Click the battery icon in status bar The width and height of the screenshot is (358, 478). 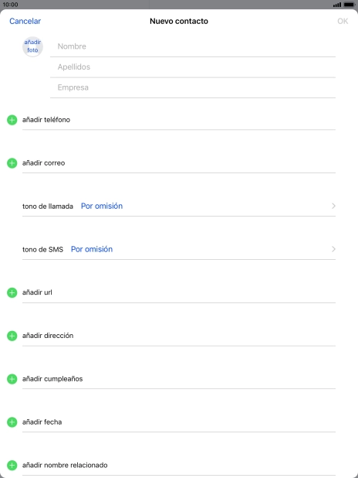click(x=350, y=5)
